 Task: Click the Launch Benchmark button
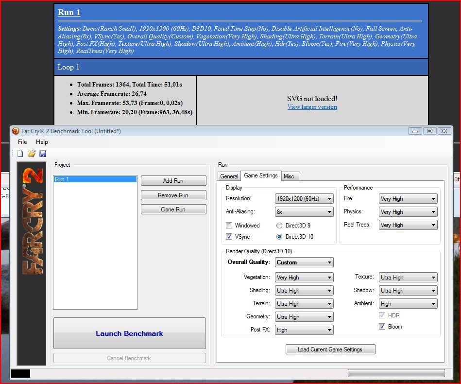click(x=130, y=333)
